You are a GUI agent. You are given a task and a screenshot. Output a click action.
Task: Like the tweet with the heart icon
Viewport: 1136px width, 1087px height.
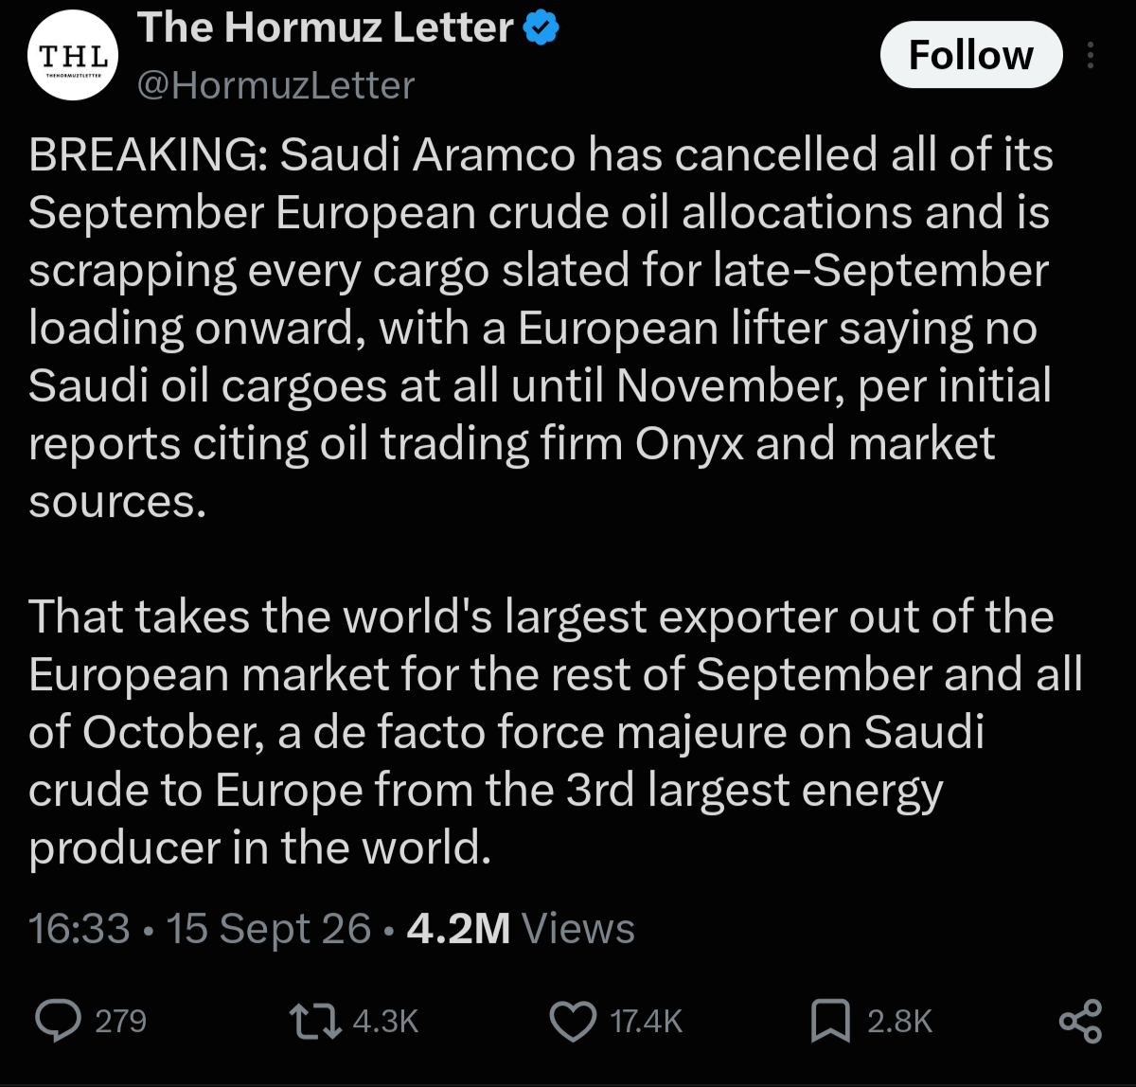coord(574,1022)
